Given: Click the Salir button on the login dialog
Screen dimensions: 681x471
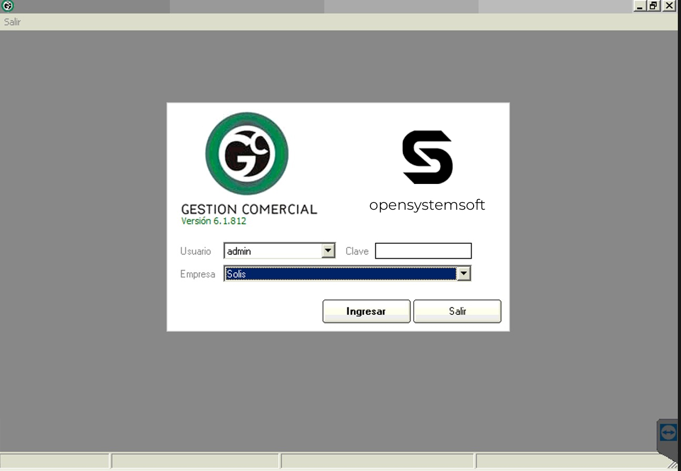Looking at the screenshot, I should [x=457, y=311].
